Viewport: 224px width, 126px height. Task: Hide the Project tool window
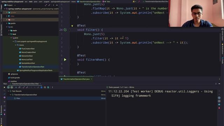[57, 5]
